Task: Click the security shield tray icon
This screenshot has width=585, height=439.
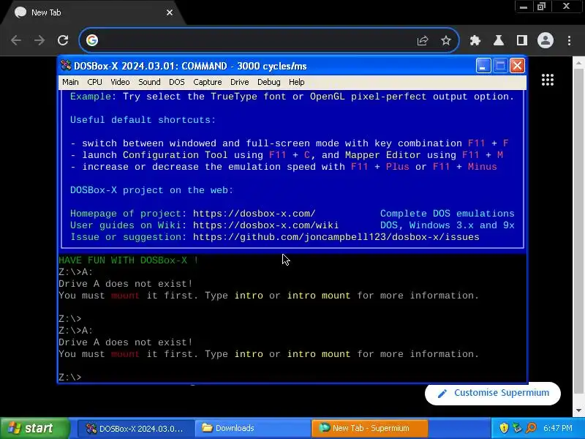Action: pyautogui.click(x=504, y=428)
